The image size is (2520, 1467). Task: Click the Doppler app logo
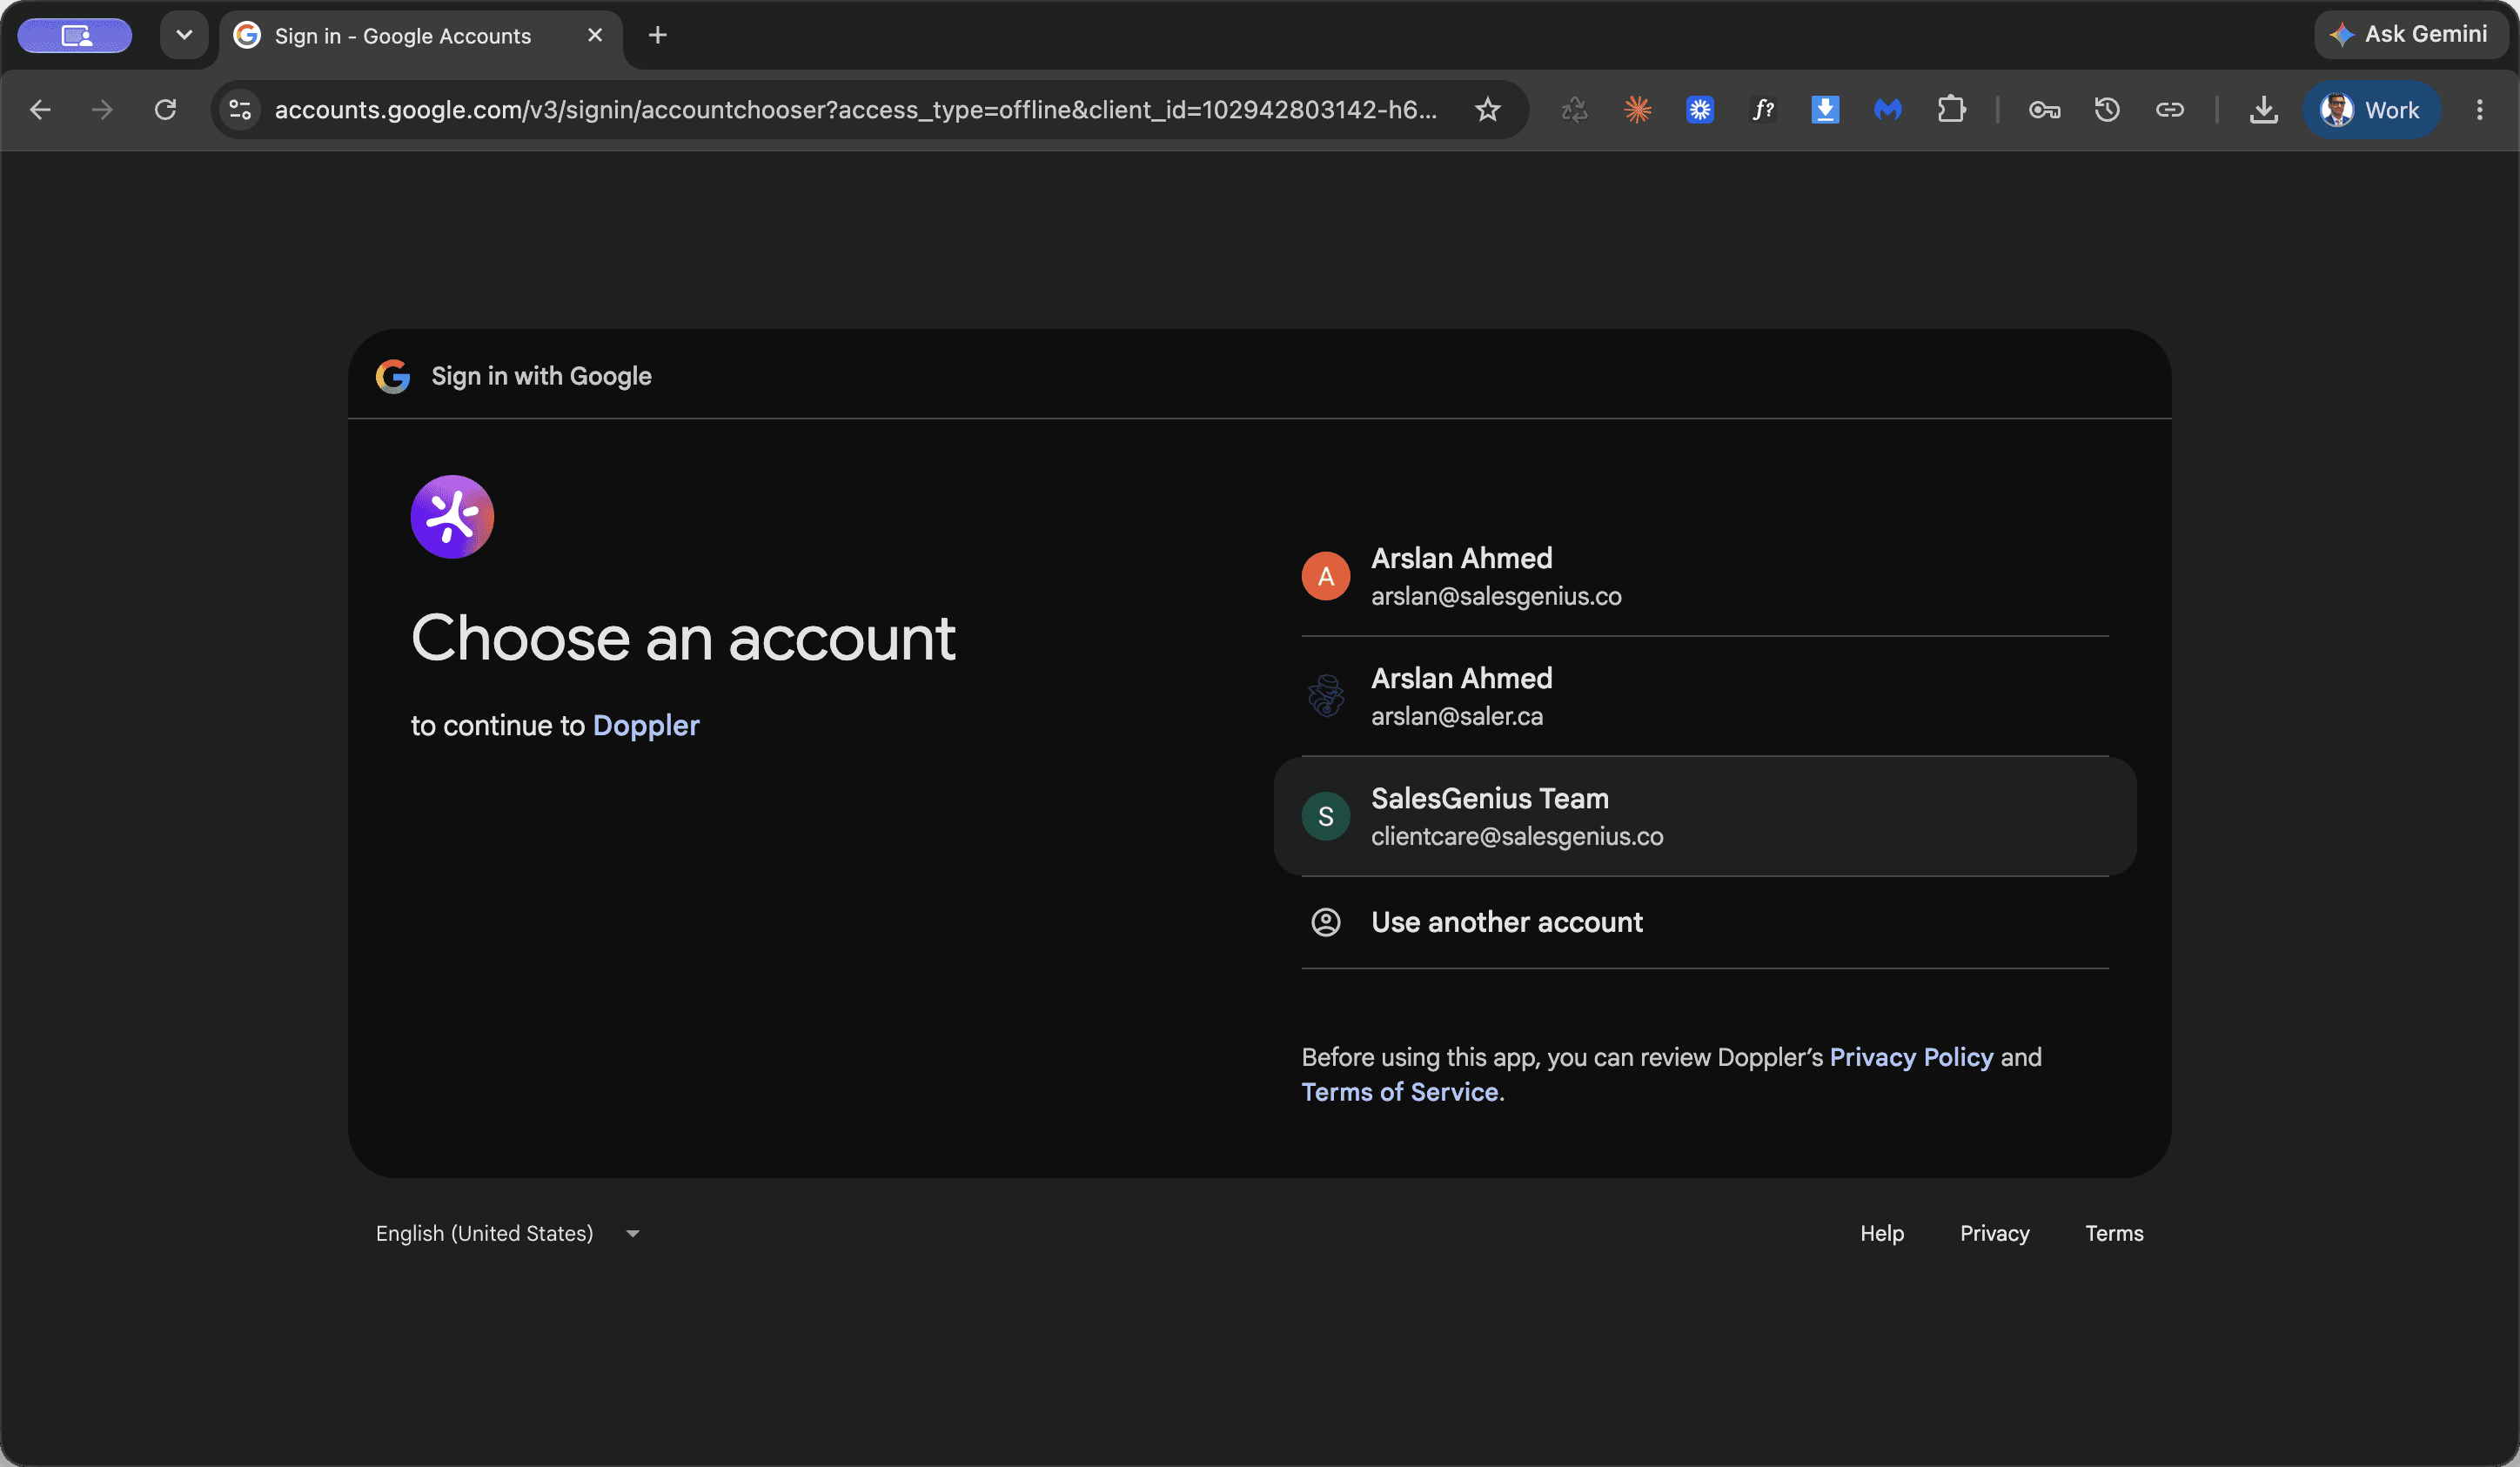click(452, 517)
